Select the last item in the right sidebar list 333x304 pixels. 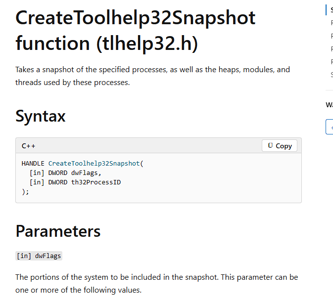coord(331,75)
